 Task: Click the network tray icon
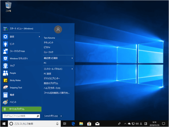click(x=133, y=124)
